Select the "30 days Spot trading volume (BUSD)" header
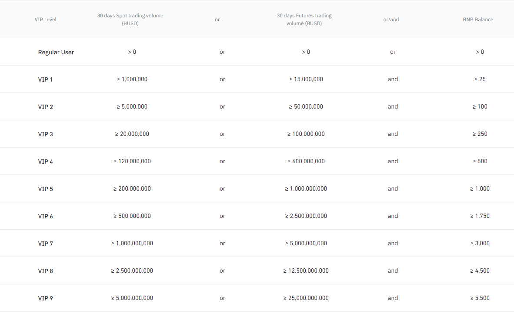 pyautogui.click(x=130, y=20)
